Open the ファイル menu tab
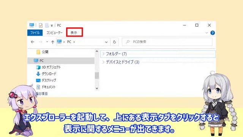 tap(35, 33)
